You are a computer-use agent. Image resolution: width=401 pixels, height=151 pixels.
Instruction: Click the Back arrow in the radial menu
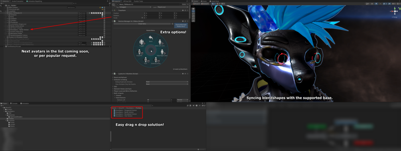pos(151,38)
